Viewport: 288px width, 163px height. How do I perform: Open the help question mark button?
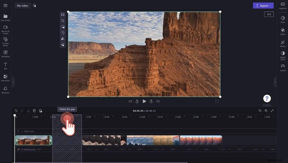(x=267, y=98)
